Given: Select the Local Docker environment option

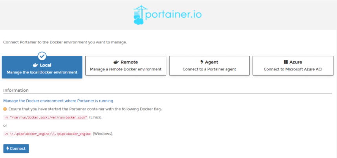Looking at the screenshot, I should point(42,67).
